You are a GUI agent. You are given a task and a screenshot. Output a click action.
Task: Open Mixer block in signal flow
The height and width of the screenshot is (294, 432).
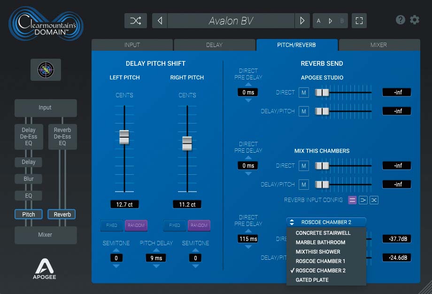coord(46,235)
